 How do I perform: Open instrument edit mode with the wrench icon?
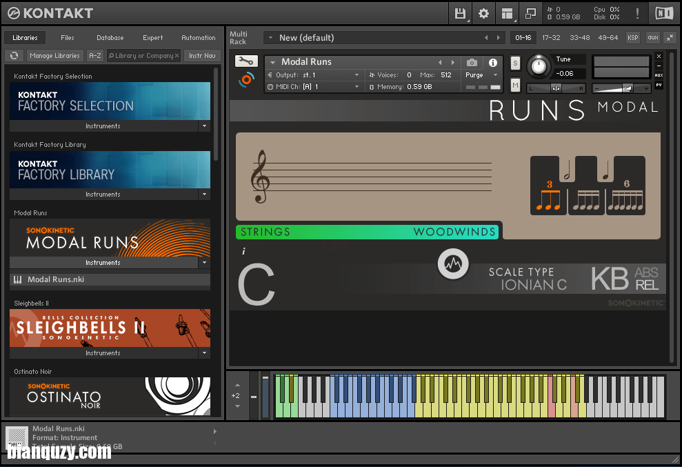click(246, 61)
